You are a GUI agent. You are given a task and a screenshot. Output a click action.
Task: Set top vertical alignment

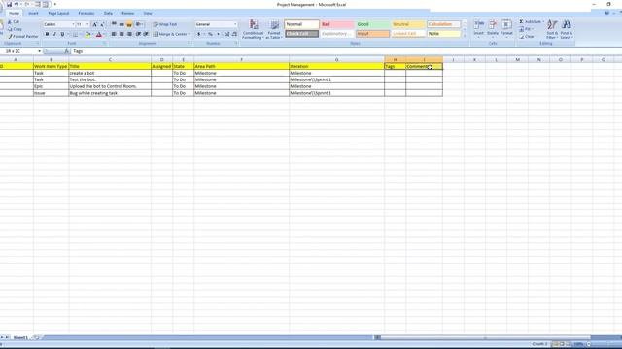[114, 24]
